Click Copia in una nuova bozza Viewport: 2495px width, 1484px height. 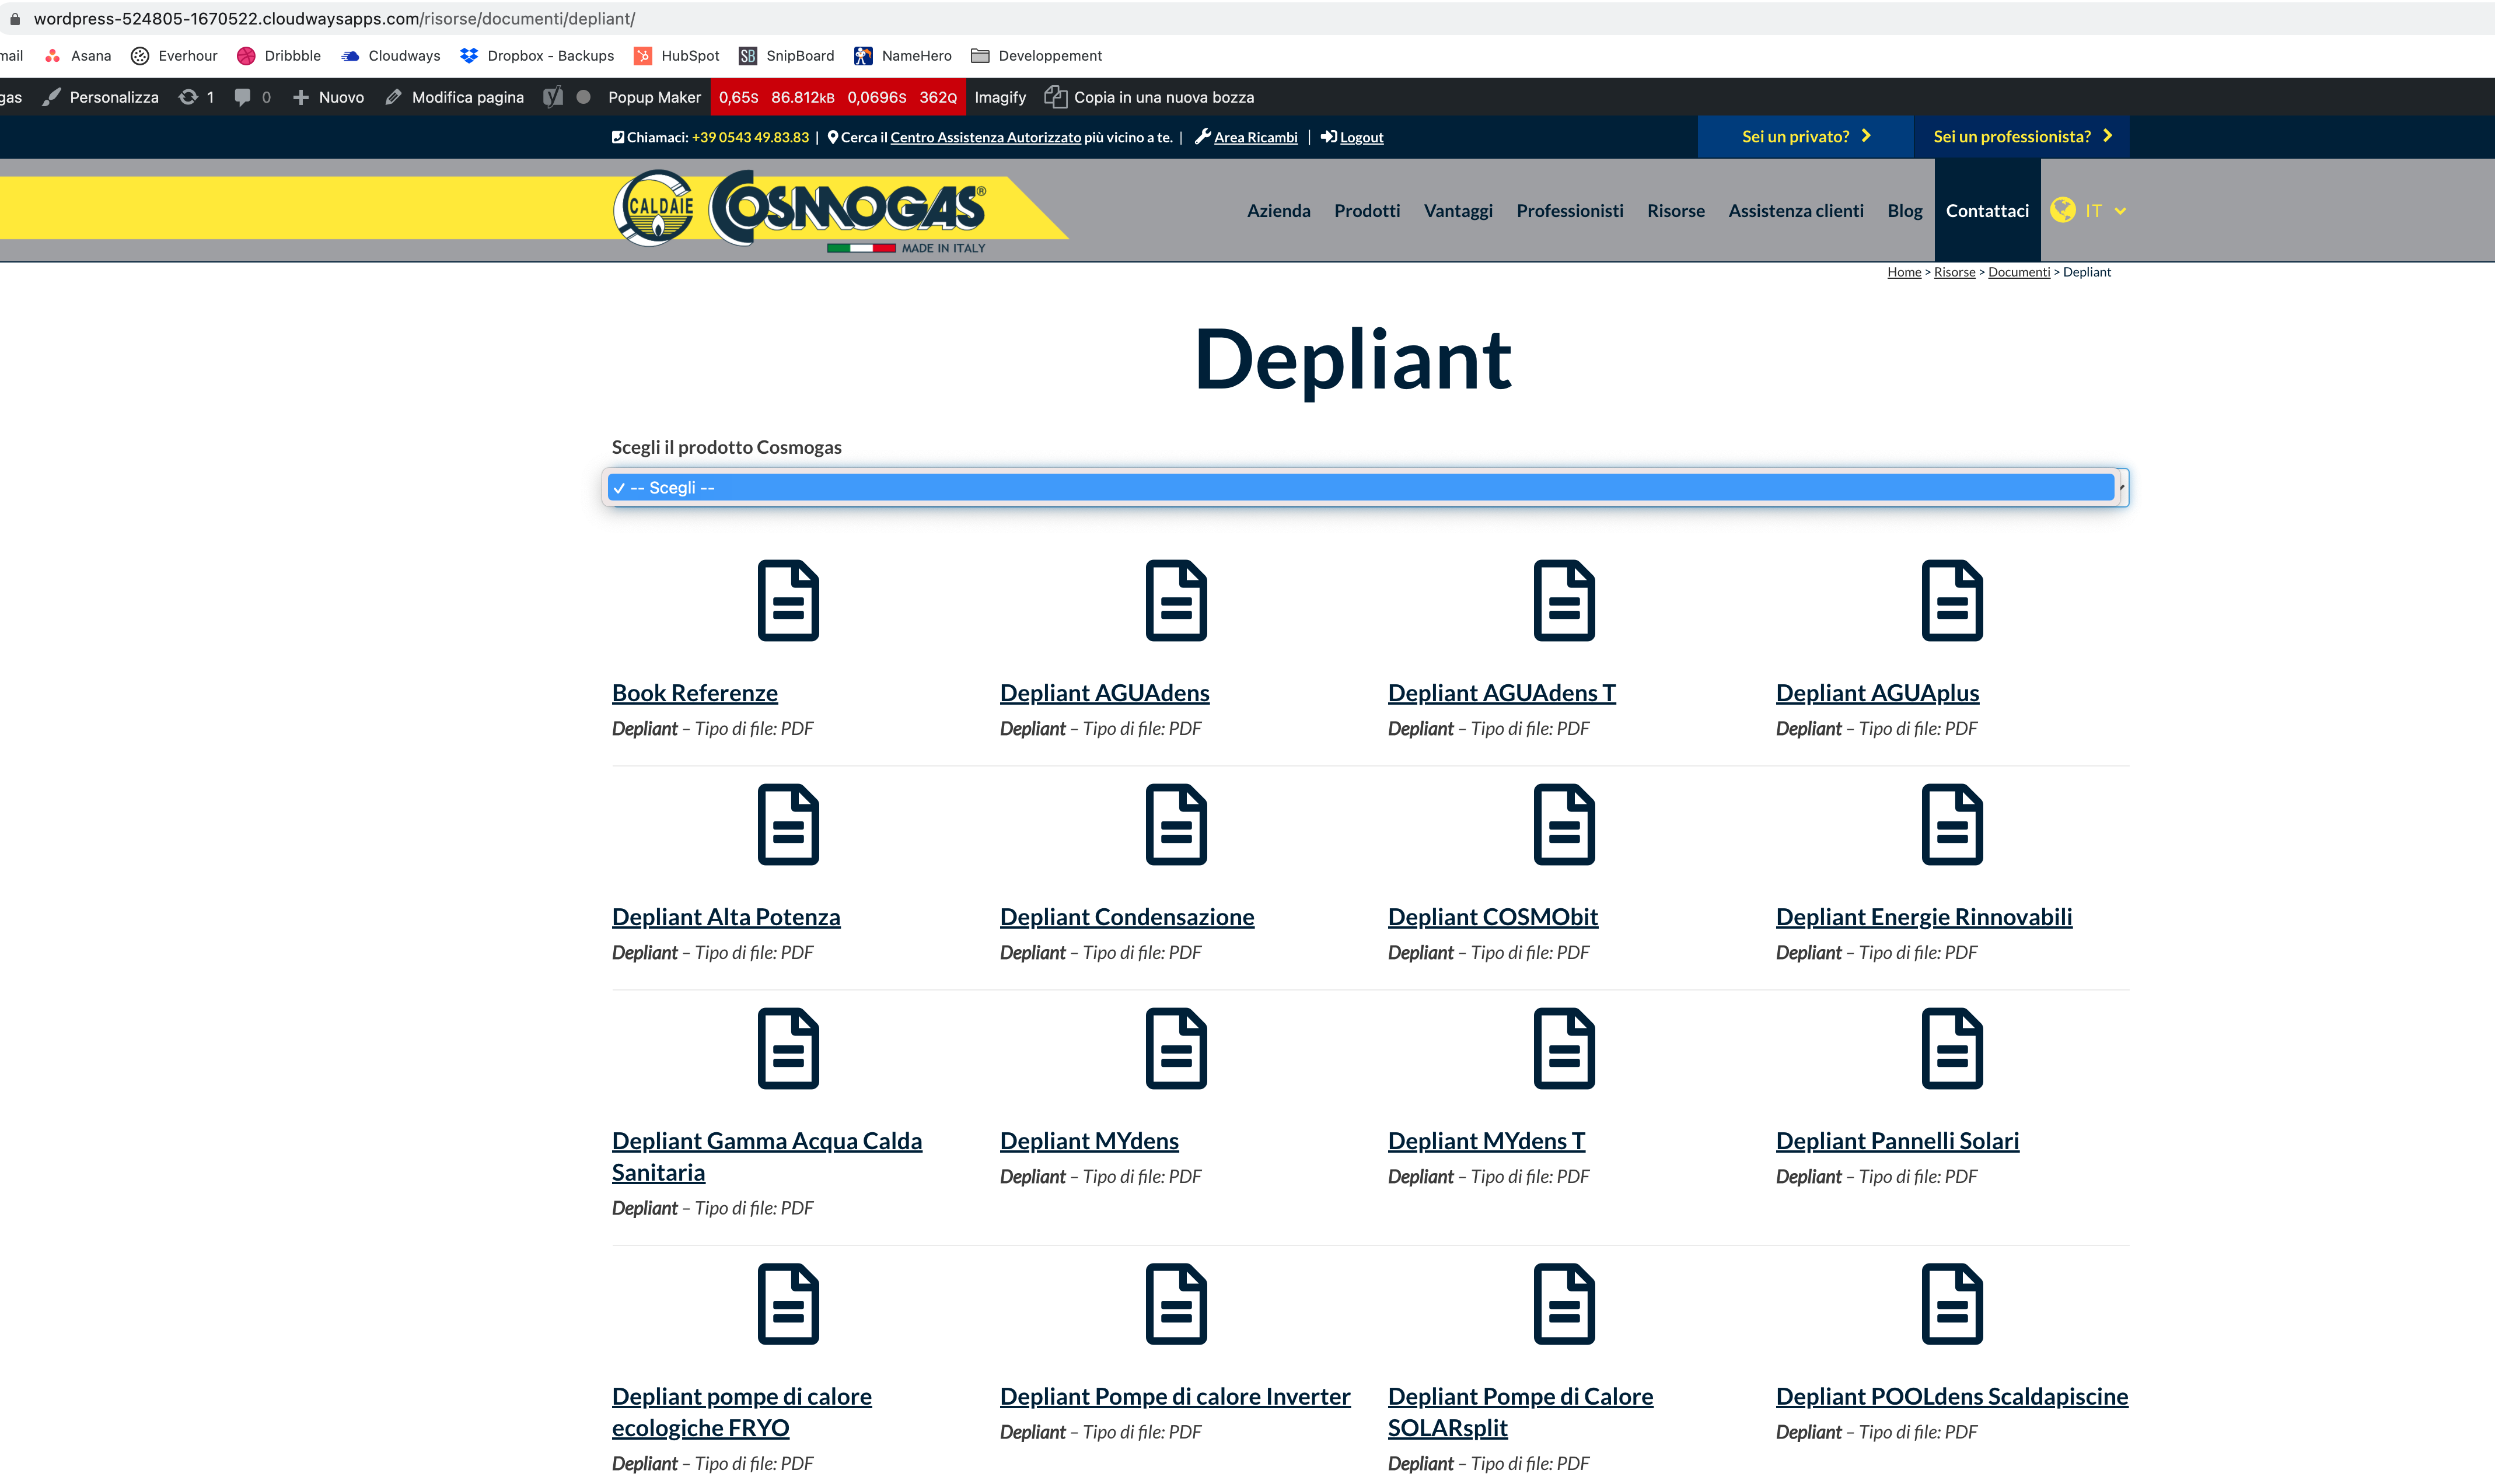pyautogui.click(x=1149, y=97)
